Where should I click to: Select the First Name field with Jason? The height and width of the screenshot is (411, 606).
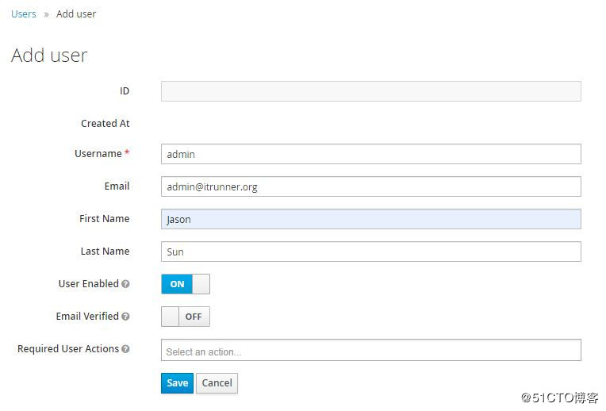click(370, 219)
